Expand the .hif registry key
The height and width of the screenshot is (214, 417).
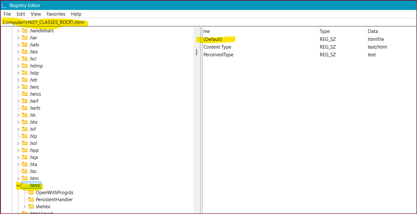tap(18, 129)
